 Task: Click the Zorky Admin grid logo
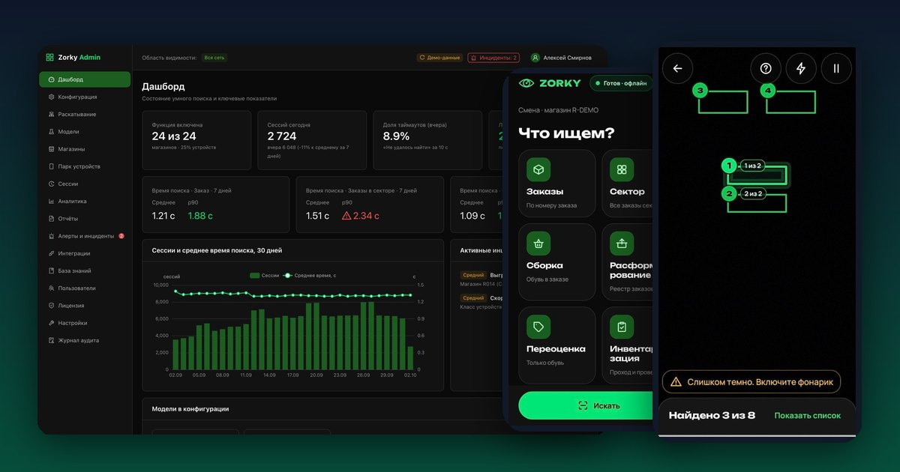pos(49,57)
